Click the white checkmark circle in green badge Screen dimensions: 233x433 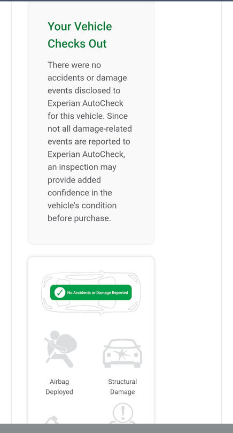click(x=60, y=292)
